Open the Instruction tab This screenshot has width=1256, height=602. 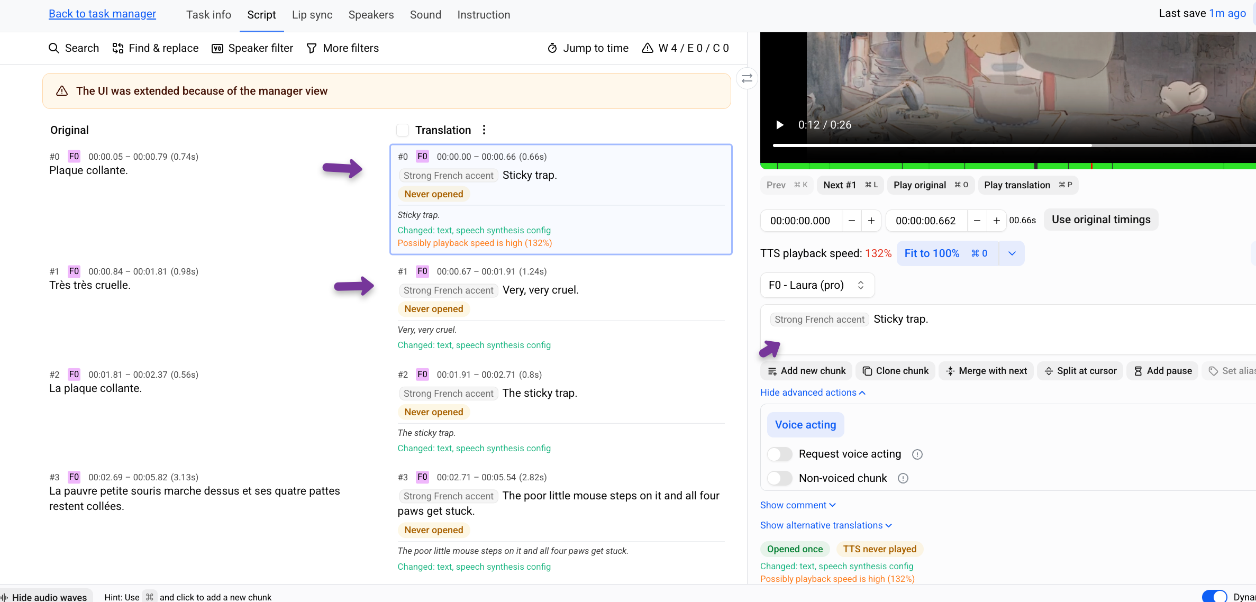[484, 15]
